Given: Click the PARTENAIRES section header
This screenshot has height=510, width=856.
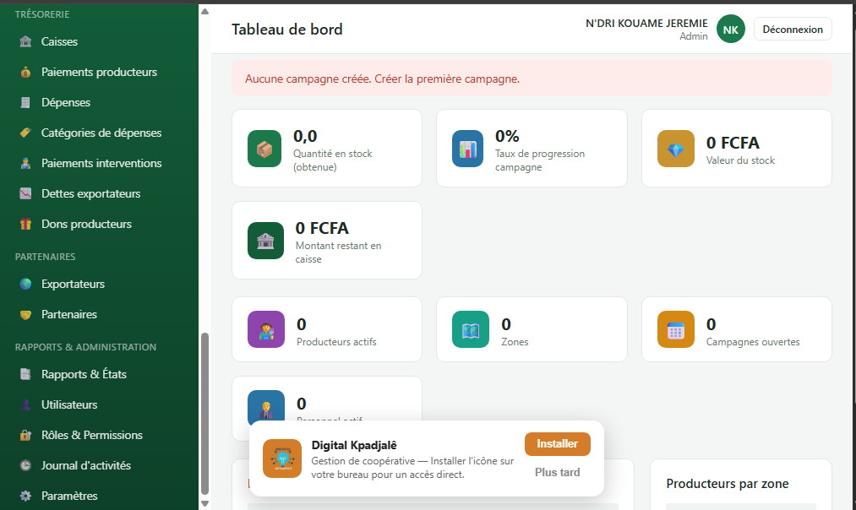Looking at the screenshot, I should [46, 257].
